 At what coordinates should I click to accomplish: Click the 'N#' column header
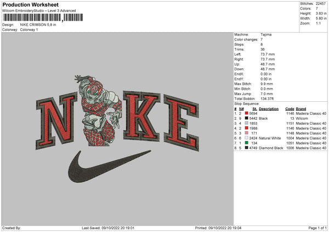pyautogui.click(x=241, y=109)
